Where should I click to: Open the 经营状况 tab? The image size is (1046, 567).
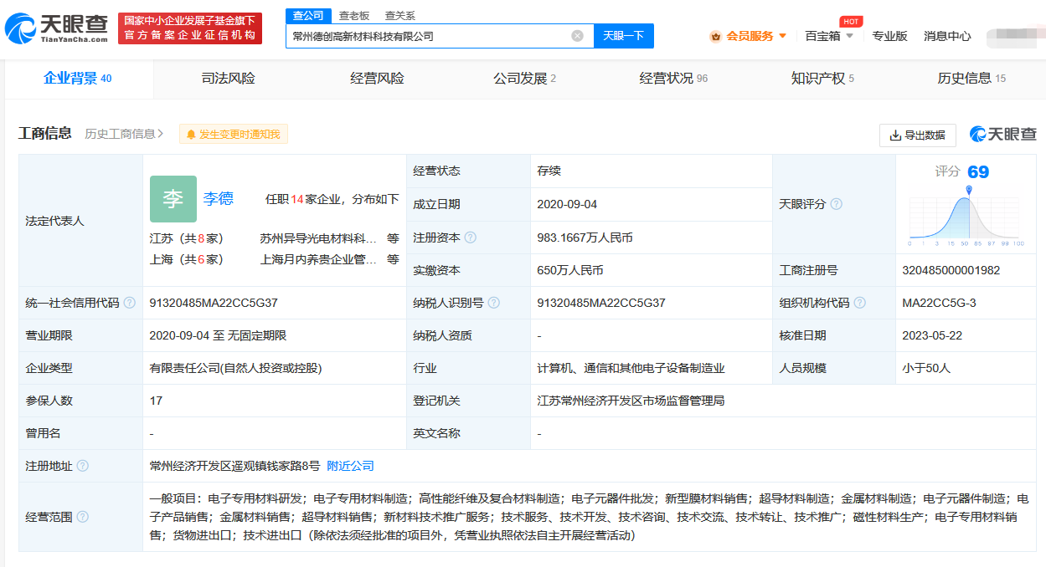[x=673, y=79]
